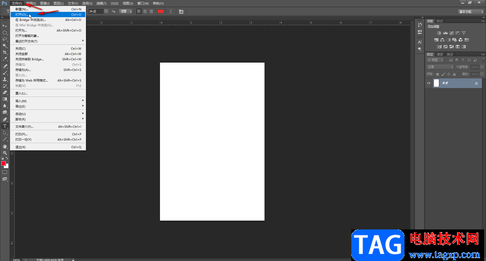The height and width of the screenshot is (261, 486).
Task: Open the Character panel icon
Action: click(420, 42)
